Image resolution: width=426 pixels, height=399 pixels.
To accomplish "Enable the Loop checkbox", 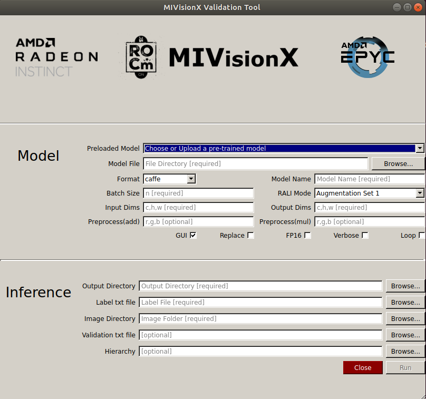I will coord(422,235).
